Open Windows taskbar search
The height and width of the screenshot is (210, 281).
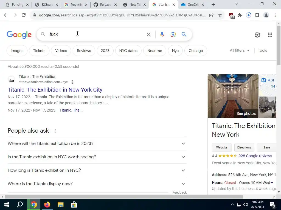(x=20, y=205)
